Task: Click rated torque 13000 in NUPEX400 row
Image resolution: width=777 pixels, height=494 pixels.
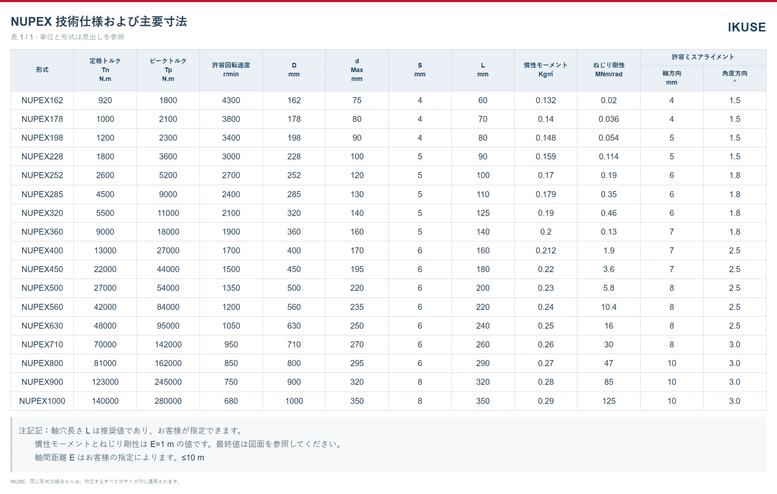Action: coord(105,251)
